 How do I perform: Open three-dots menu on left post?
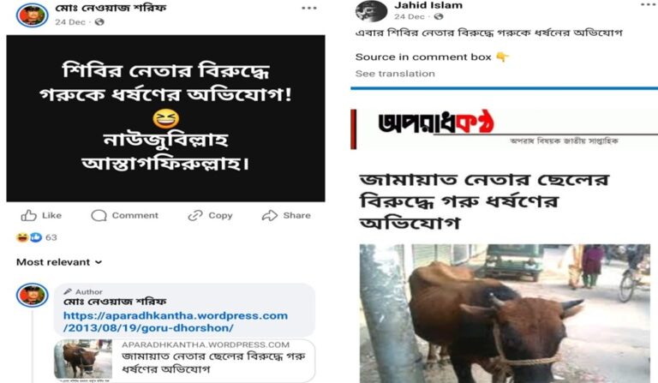308,8
